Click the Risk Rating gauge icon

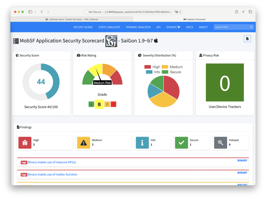pos(78,55)
